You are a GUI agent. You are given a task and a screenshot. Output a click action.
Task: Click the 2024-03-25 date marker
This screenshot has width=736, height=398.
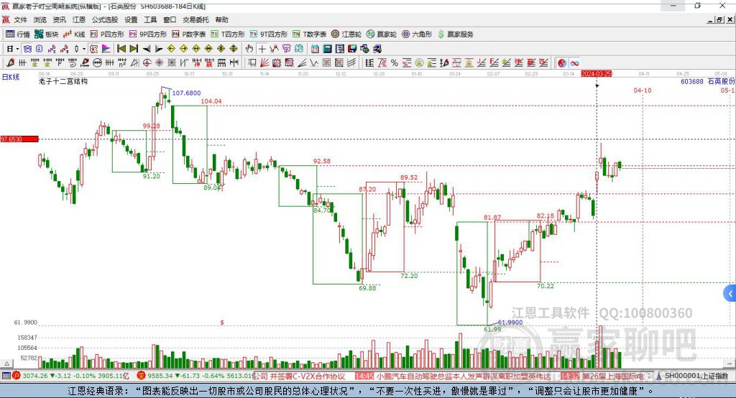[596, 74]
